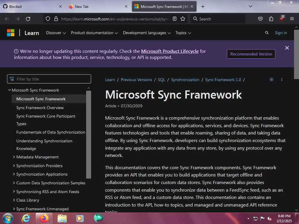This screenshot has height=224, width=299.
Task: Click the Previous Versions breadcrumb
Action: click(x=136, y=80)
